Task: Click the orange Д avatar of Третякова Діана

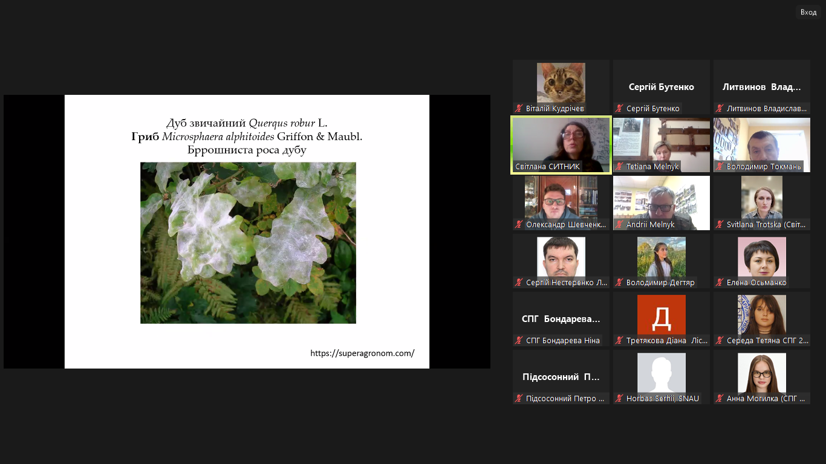Action: [x=662, y=315]
